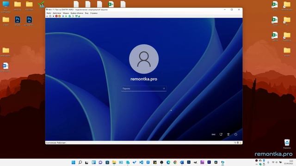The height and width of the screenshot is (166, 296).
Task: Create a checkpoint using toolbar icon
Action: (x=69, y=16)
